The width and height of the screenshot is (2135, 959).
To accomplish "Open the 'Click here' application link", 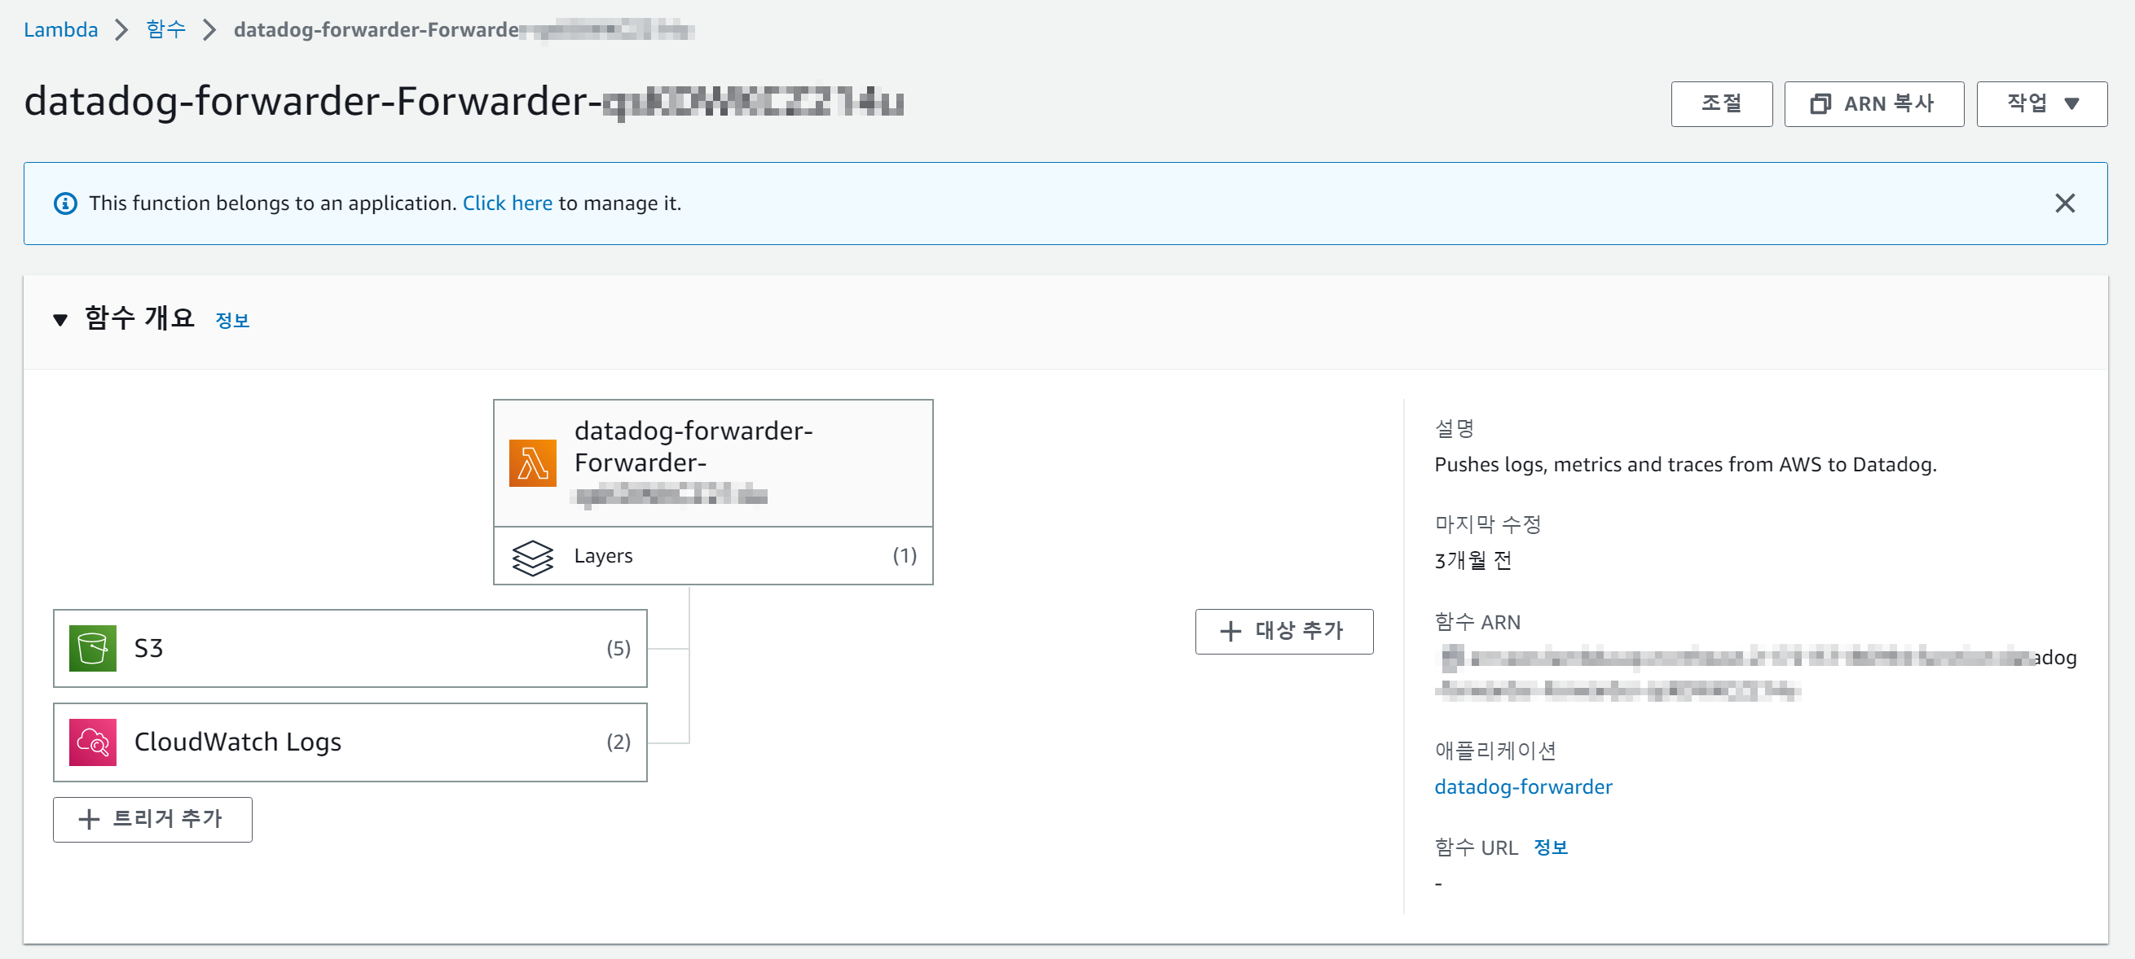I will tap(506, 204).
